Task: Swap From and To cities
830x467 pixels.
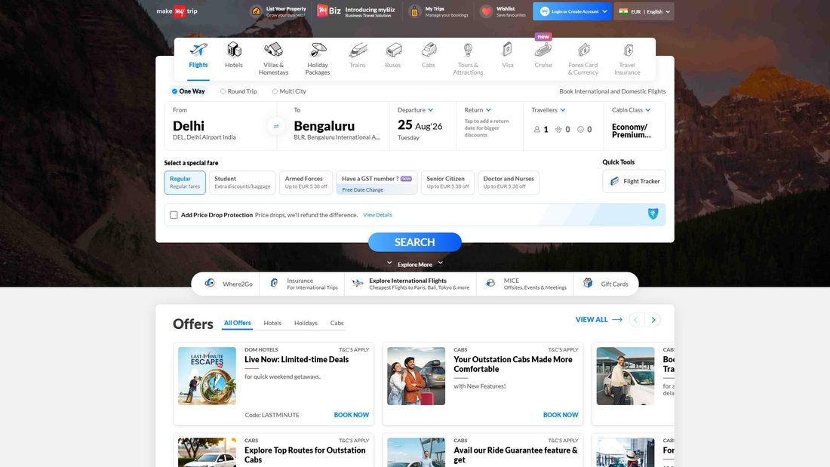Action: point(275,126)
